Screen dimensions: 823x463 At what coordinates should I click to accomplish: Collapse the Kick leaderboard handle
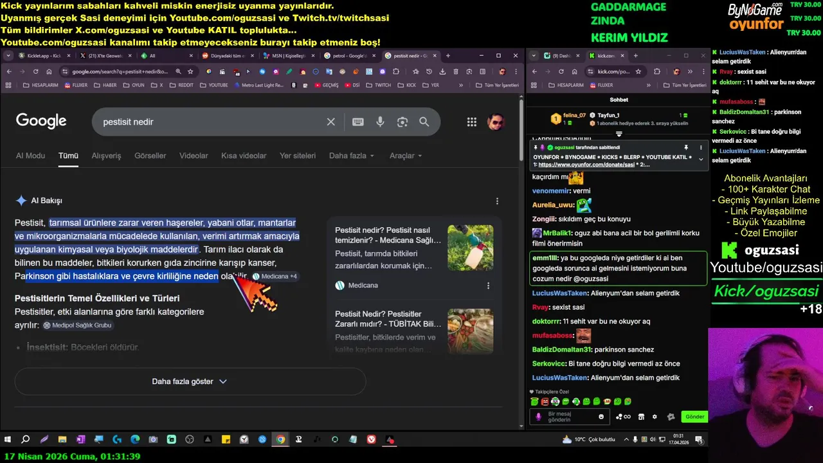[x=619, y=134]
